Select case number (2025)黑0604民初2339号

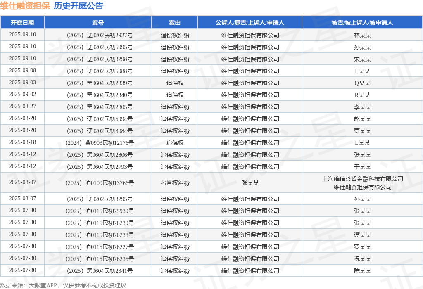[x=100, y=83]
